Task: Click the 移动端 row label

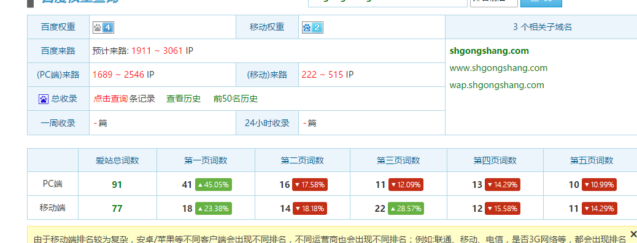Action: coord(53,207)
